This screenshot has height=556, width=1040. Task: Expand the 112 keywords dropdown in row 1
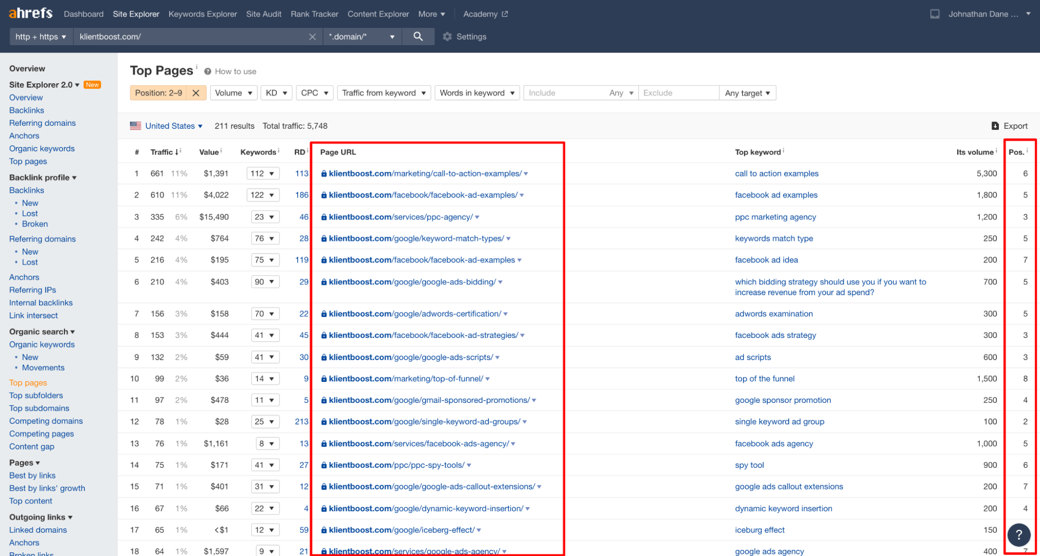(263, 174)
